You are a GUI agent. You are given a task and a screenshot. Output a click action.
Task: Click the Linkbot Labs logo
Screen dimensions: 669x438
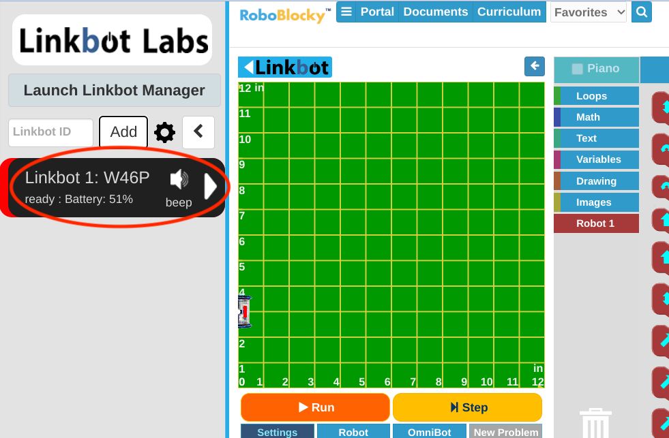113,40
